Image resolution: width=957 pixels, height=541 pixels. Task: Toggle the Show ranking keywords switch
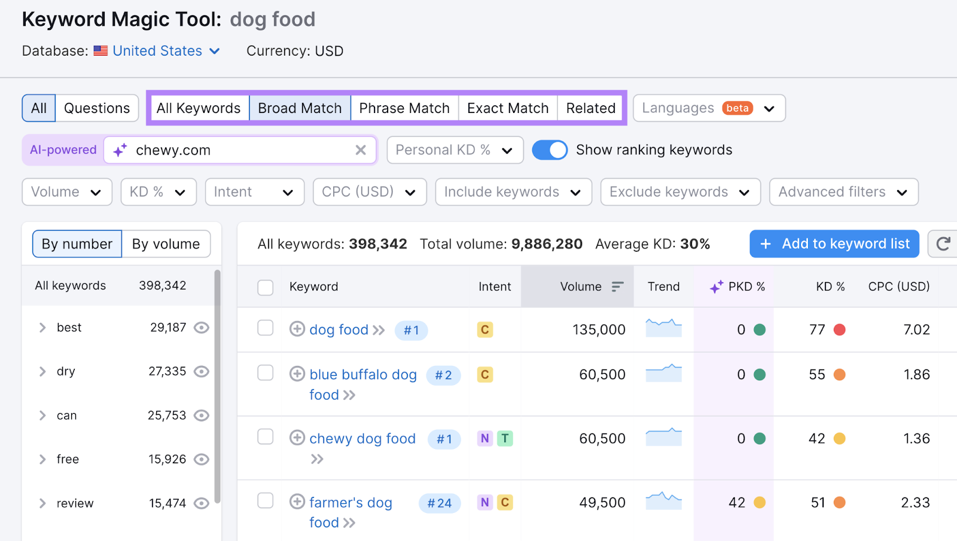(x=550, y=150)
